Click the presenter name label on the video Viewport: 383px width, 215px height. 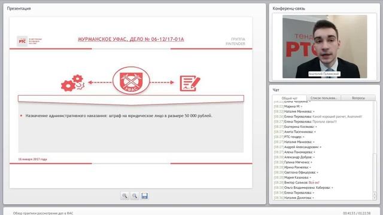(x=324, y=74)
